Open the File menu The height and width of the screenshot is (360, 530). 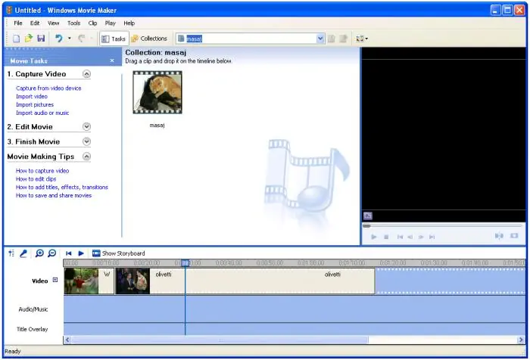[18, 23]
